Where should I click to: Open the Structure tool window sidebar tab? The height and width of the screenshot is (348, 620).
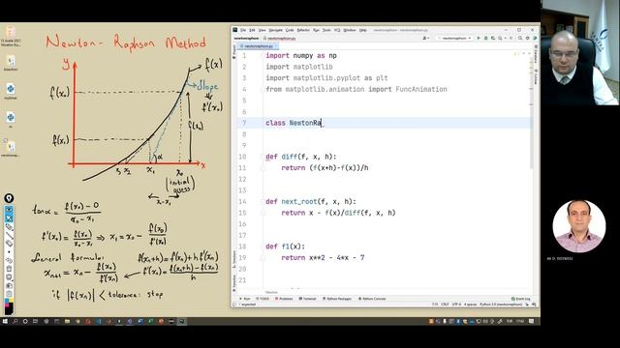[x=234, y=259]
